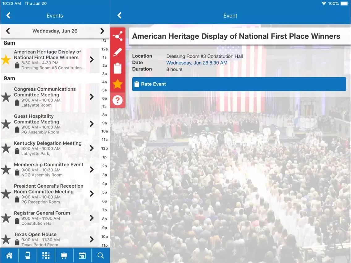Unfavorite American Heritage Display gold star
This screenshot has width=351, height=263.
tap(6, 60)
